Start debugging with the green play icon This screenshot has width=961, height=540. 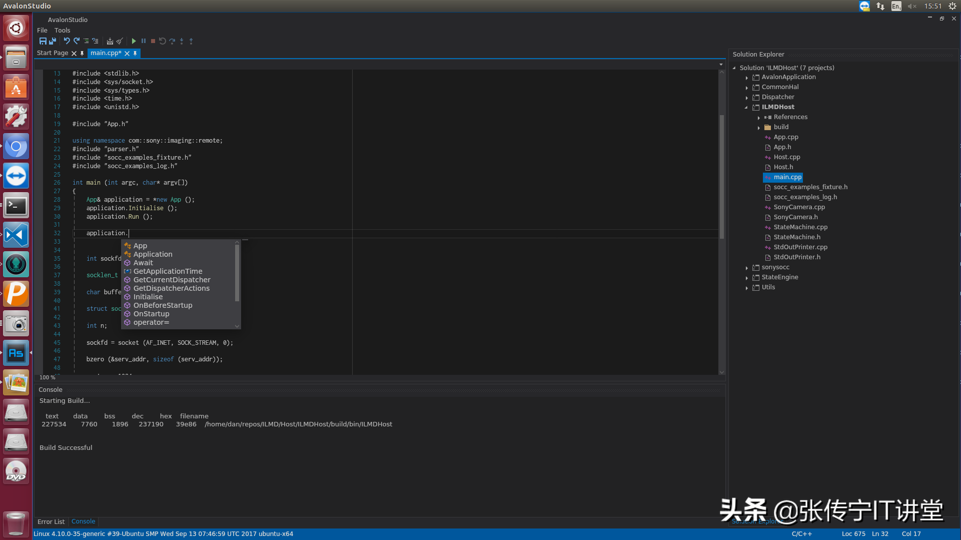click(x=134, y=41)
